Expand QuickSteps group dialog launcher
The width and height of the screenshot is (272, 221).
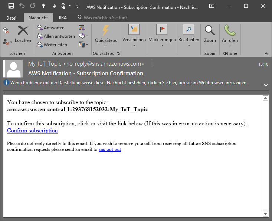pos(118,53)
